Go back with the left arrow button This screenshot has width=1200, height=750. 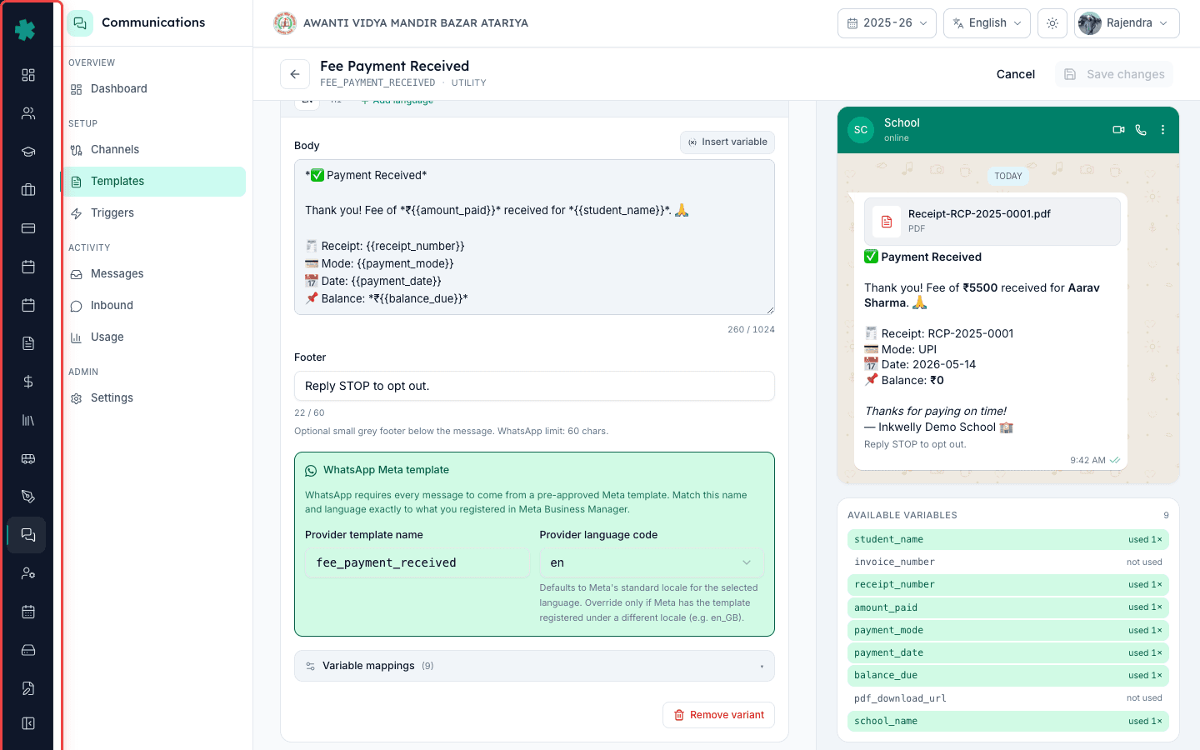295,74
